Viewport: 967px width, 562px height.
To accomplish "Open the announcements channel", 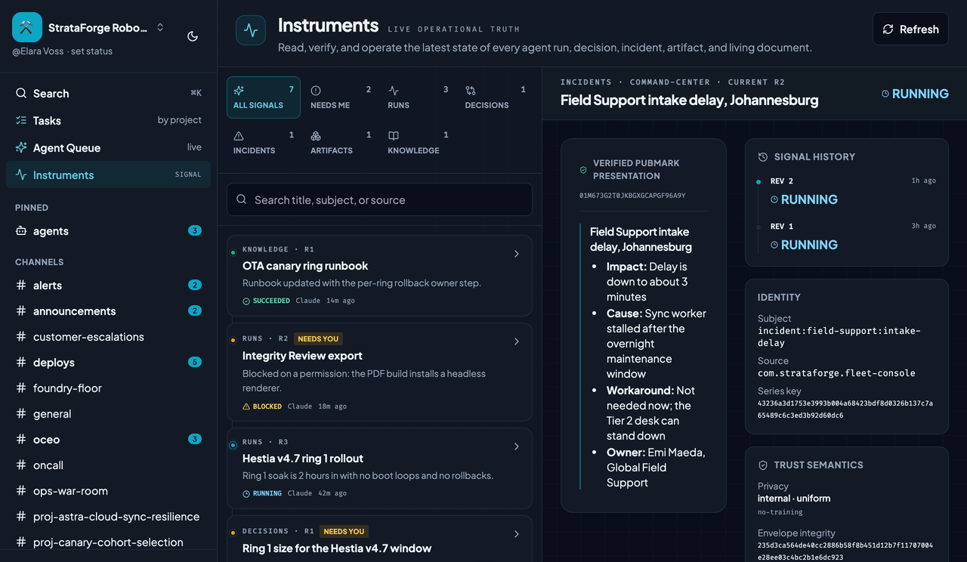I will pyautogui.click(x=108, y=311).
